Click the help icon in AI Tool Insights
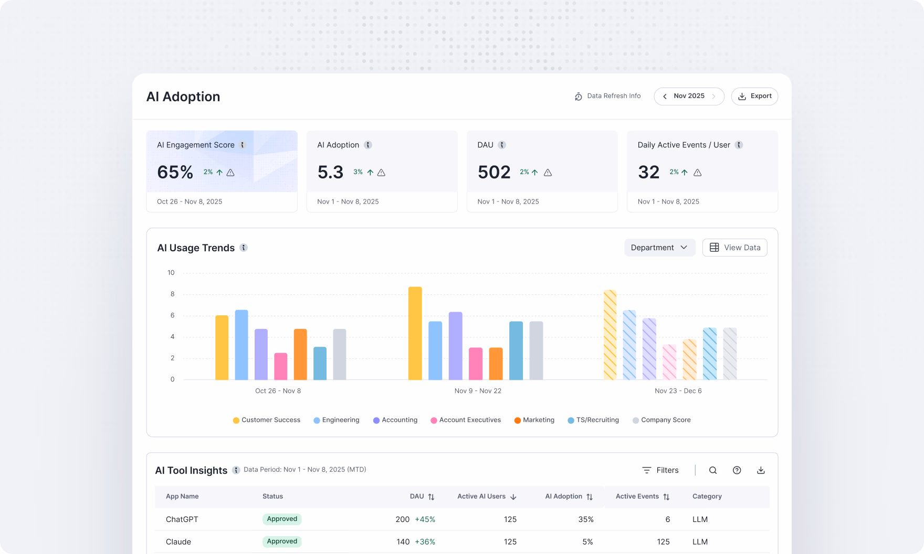924x554 pixels. pyautogui.click(x=737, y=470)
